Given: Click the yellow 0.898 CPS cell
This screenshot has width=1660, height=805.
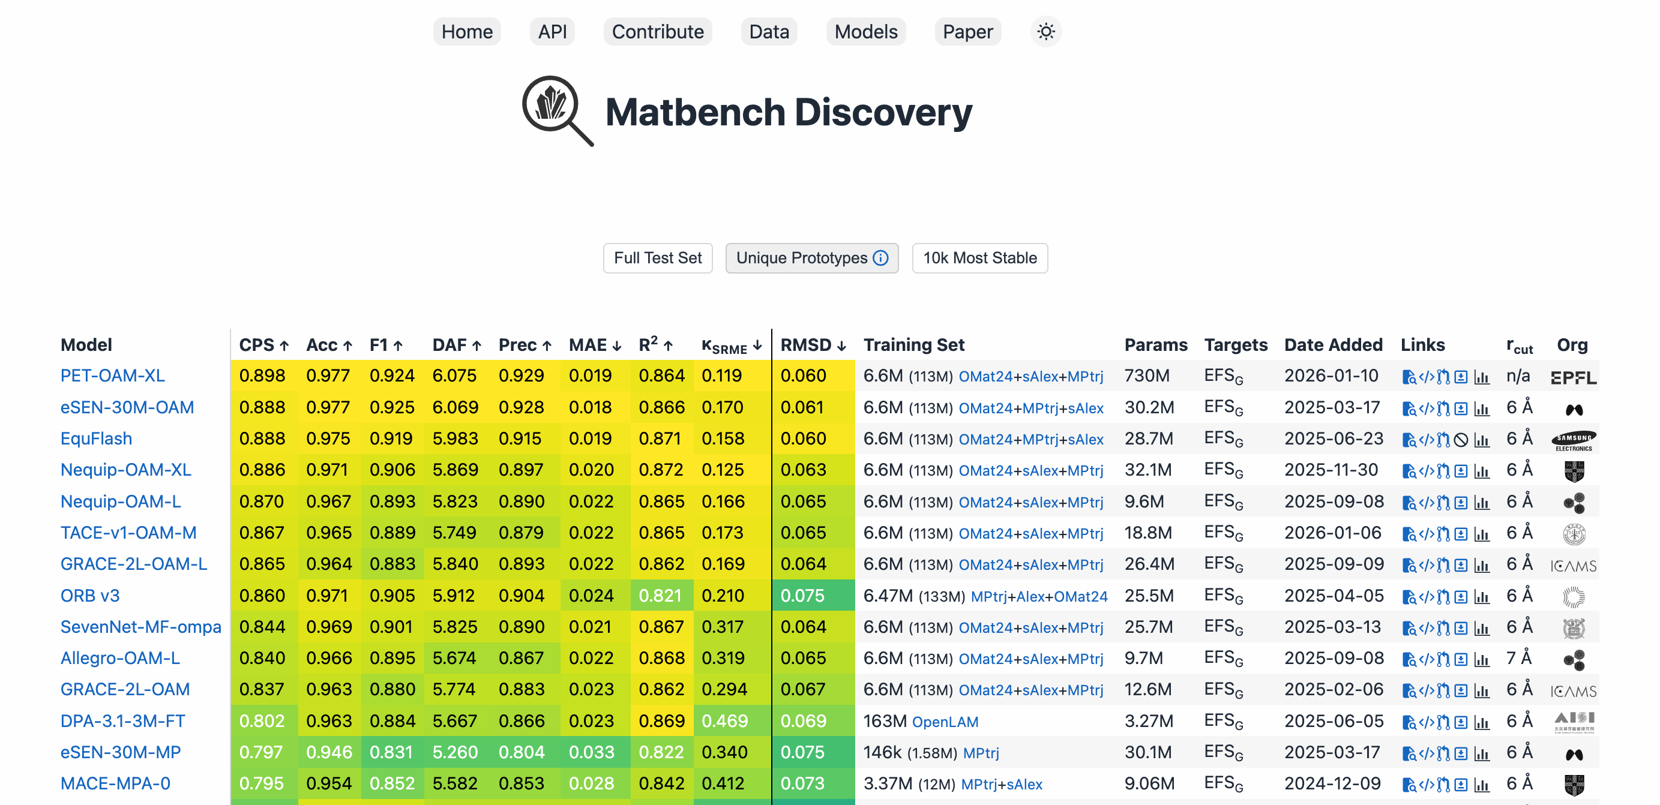Looking at the screenshot, I should 262,376.
